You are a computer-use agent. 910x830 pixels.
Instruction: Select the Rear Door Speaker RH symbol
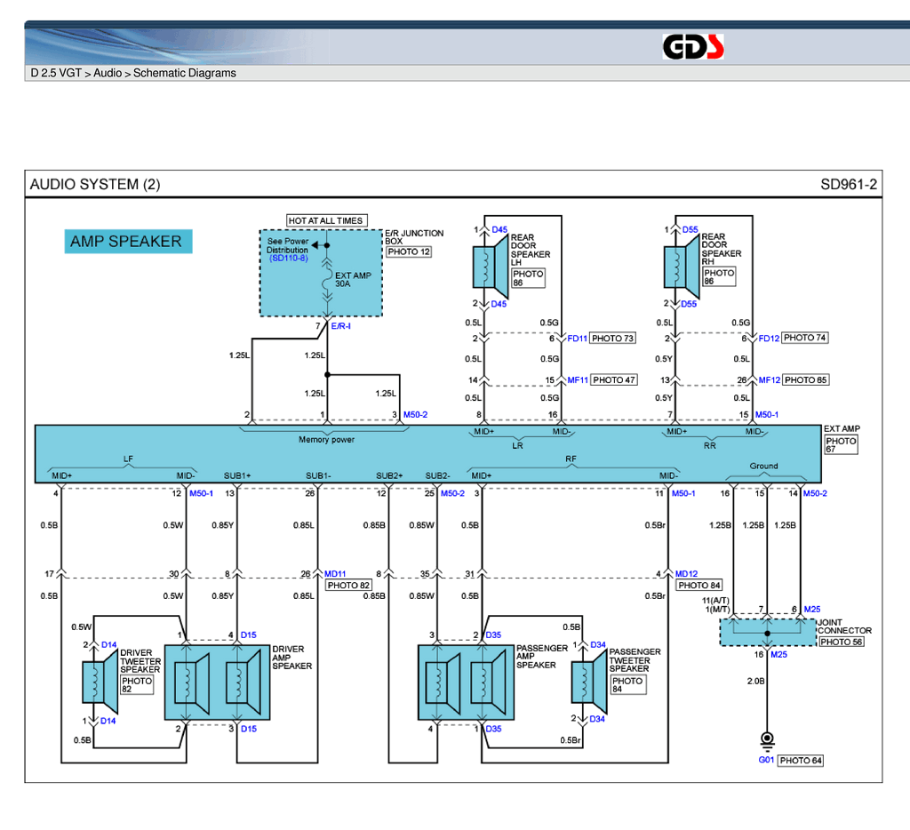point(679,267)
